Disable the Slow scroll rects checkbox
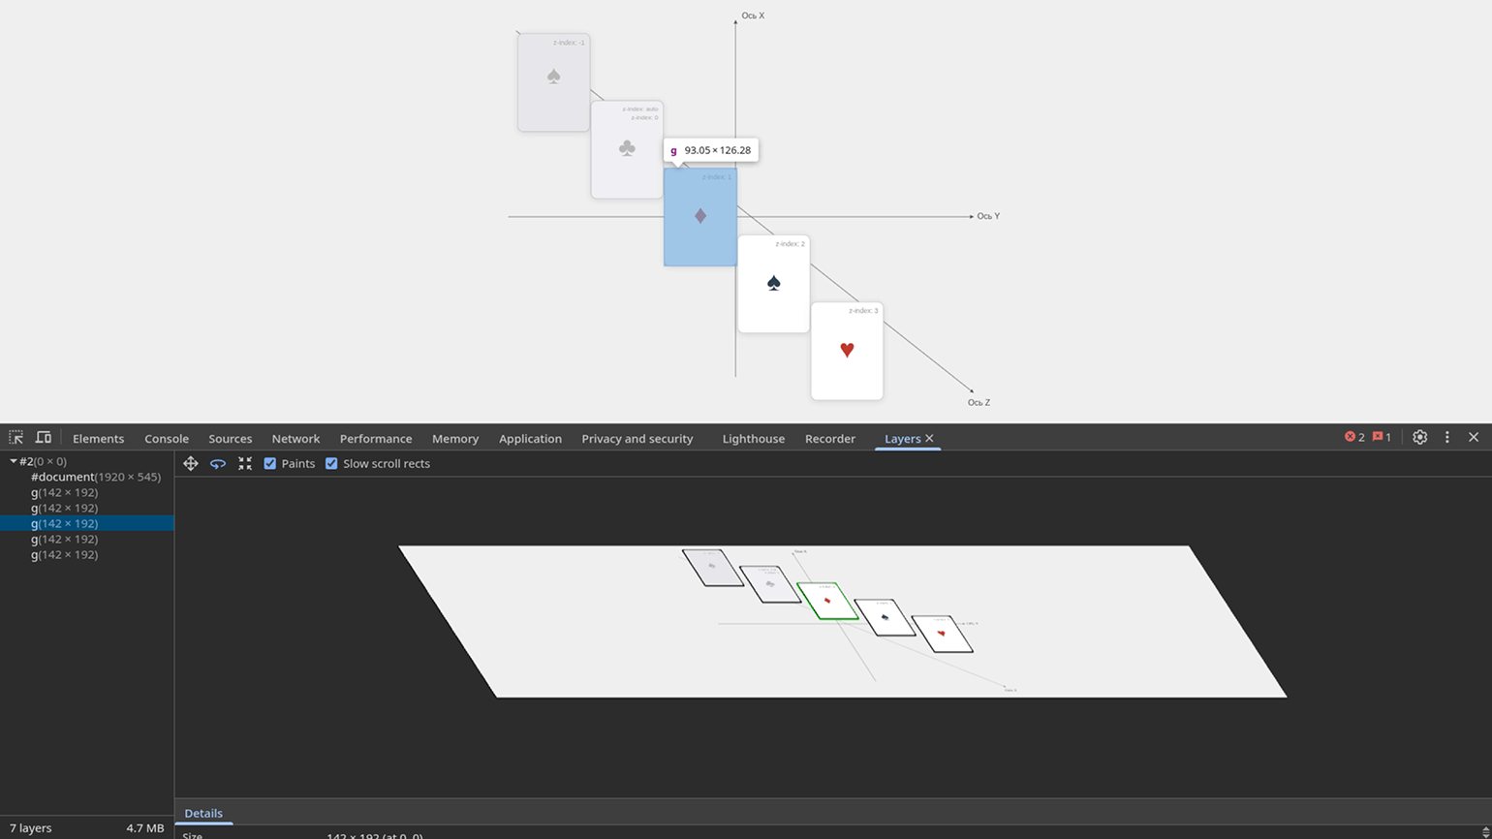This screenshot has height=839, width=1492. (331, 464)
